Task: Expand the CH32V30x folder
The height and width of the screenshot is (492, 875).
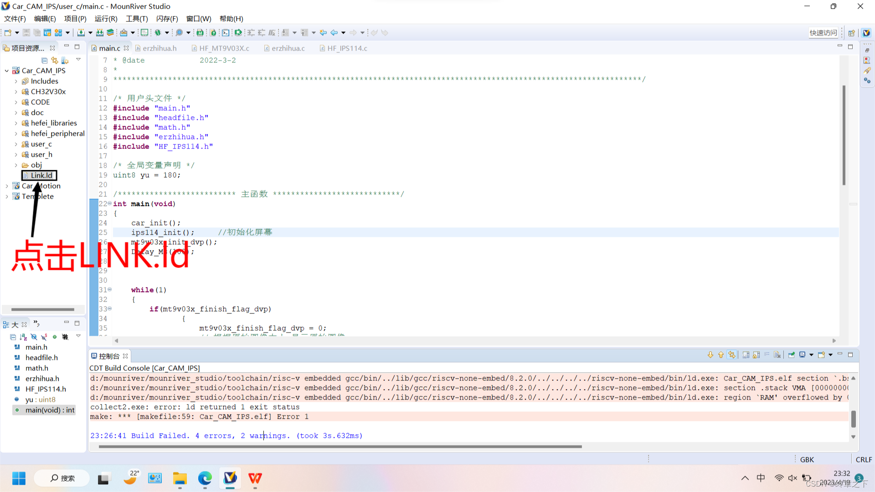Action: point(16,92)
